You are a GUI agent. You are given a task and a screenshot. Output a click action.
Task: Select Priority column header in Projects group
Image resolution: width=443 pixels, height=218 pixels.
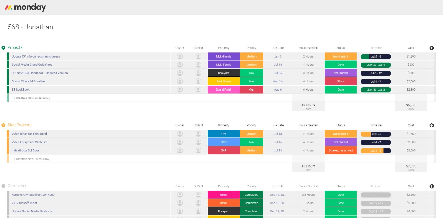[251, 48]
